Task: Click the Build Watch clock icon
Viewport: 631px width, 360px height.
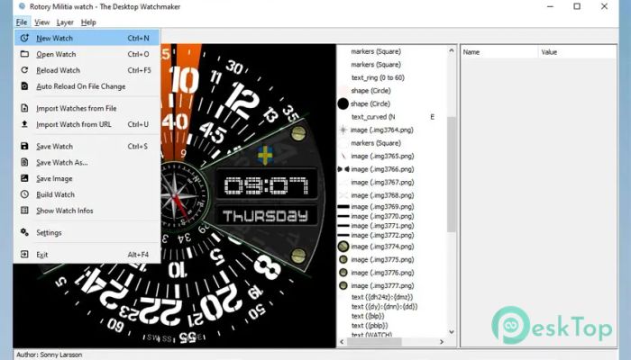Action: (x=24, y=194)
